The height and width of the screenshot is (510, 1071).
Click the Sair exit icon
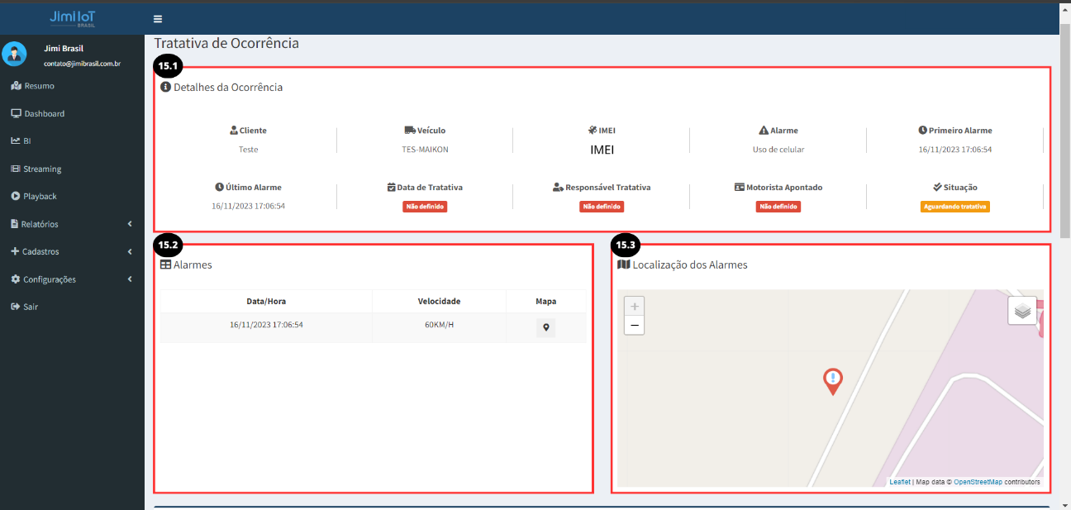tap(15, 307)
